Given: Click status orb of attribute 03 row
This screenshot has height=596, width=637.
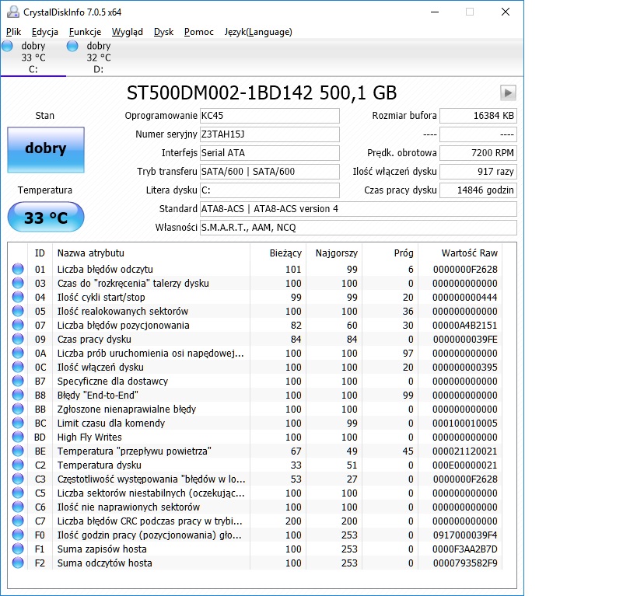Looking at the screenshot, I should [18, 283].
